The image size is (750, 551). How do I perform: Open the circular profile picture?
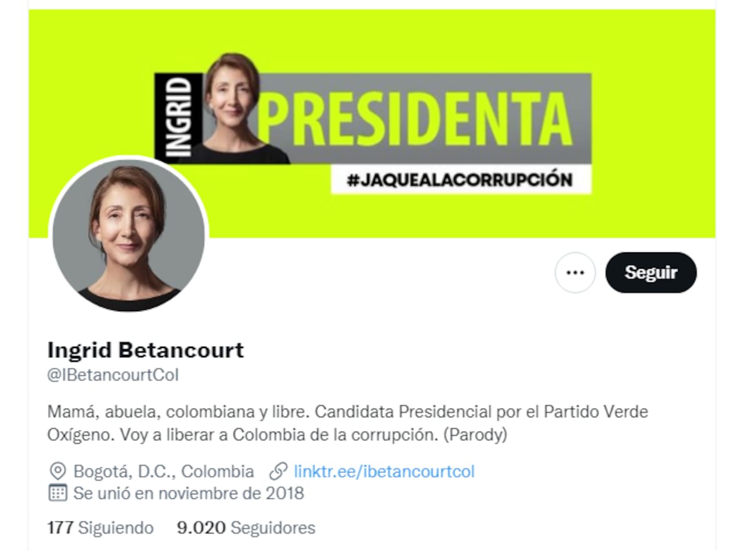[128, 236]
